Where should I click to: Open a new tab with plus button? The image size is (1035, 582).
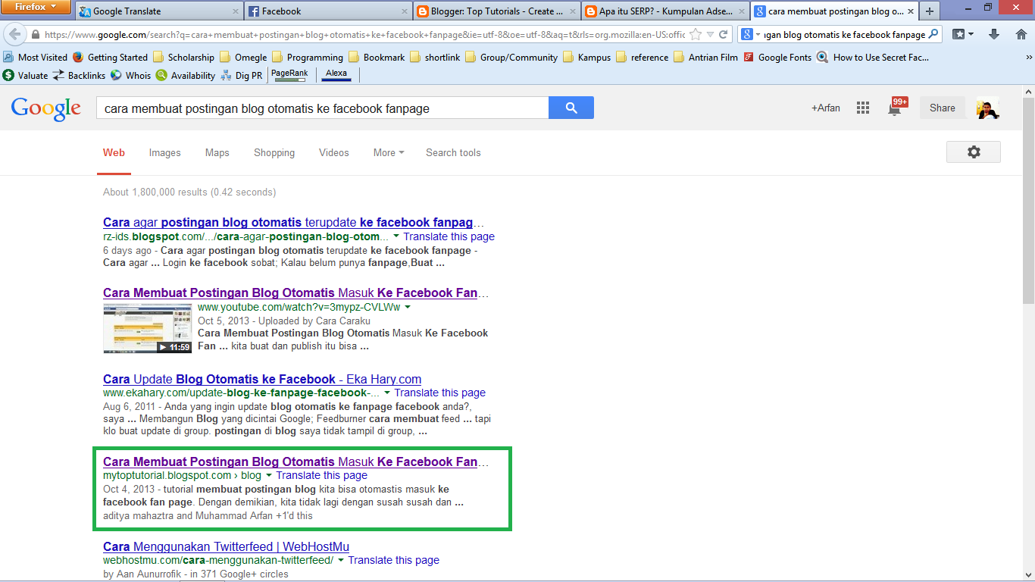click(930, 11)
